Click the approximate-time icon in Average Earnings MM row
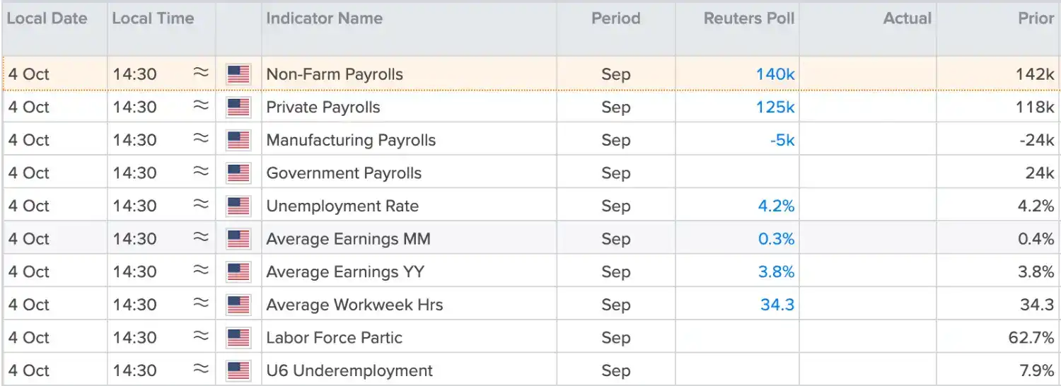This screenshot has width=1061, height=386. (x=202, y=238)
